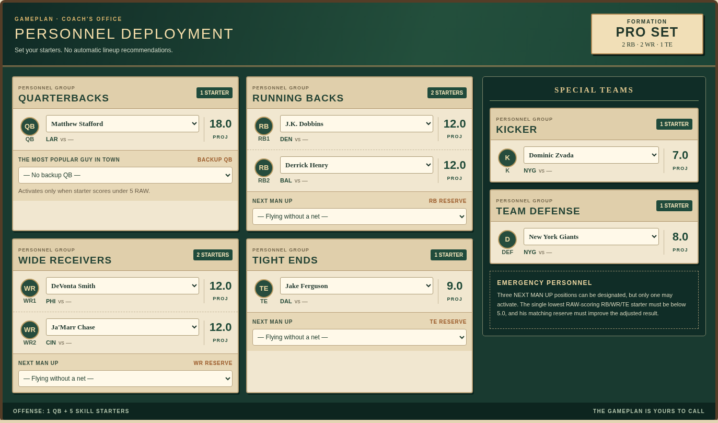Open the DeVonta Smith WR1 dropdown
Image resolution: width=718 pixels, height=423 pixels.
coord(122,286)
